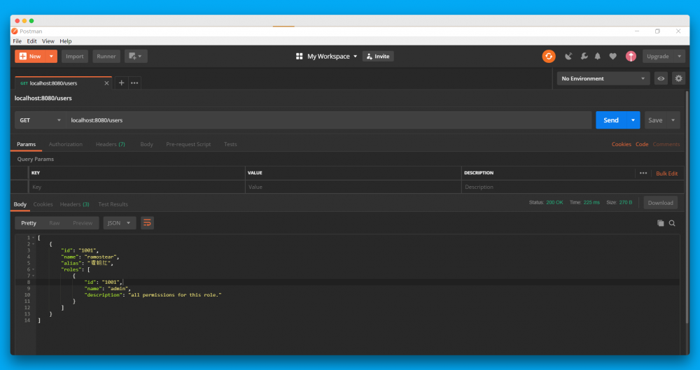Viewport: 700px width, 370px height.
Task: Collapse the roles array fold on line 6
Action: [34, 269]
